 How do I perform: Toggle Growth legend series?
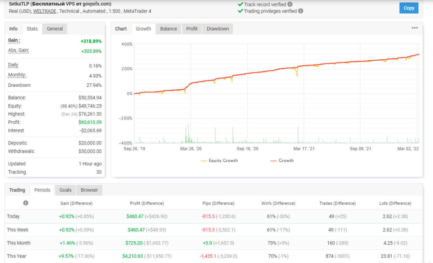tap(282, 161)
